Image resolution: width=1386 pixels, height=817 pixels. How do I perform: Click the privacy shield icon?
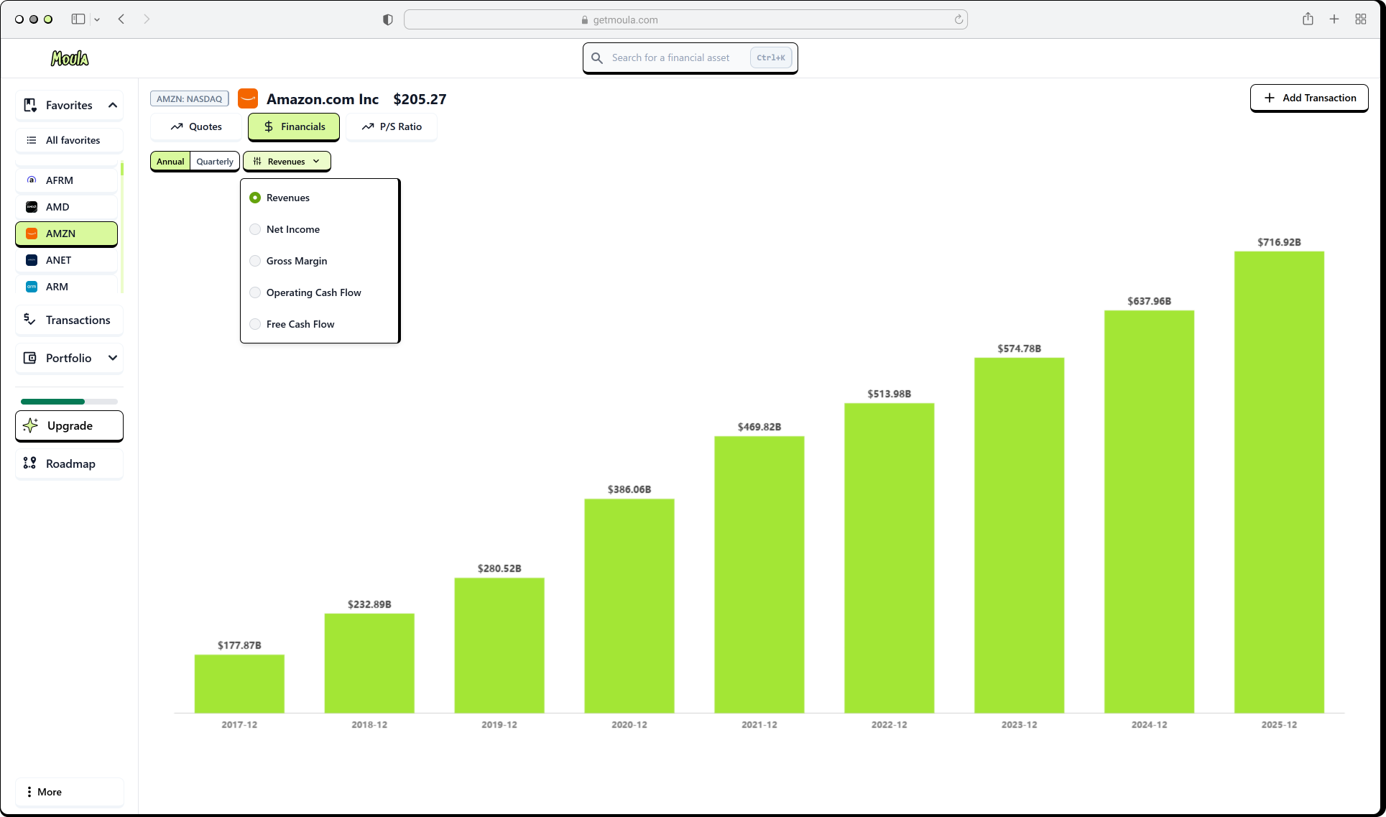(388, 19)
